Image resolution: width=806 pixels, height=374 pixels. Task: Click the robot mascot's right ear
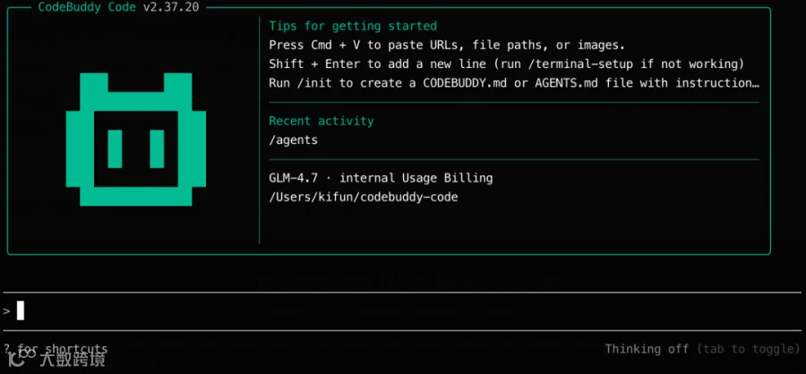(178, 82)
